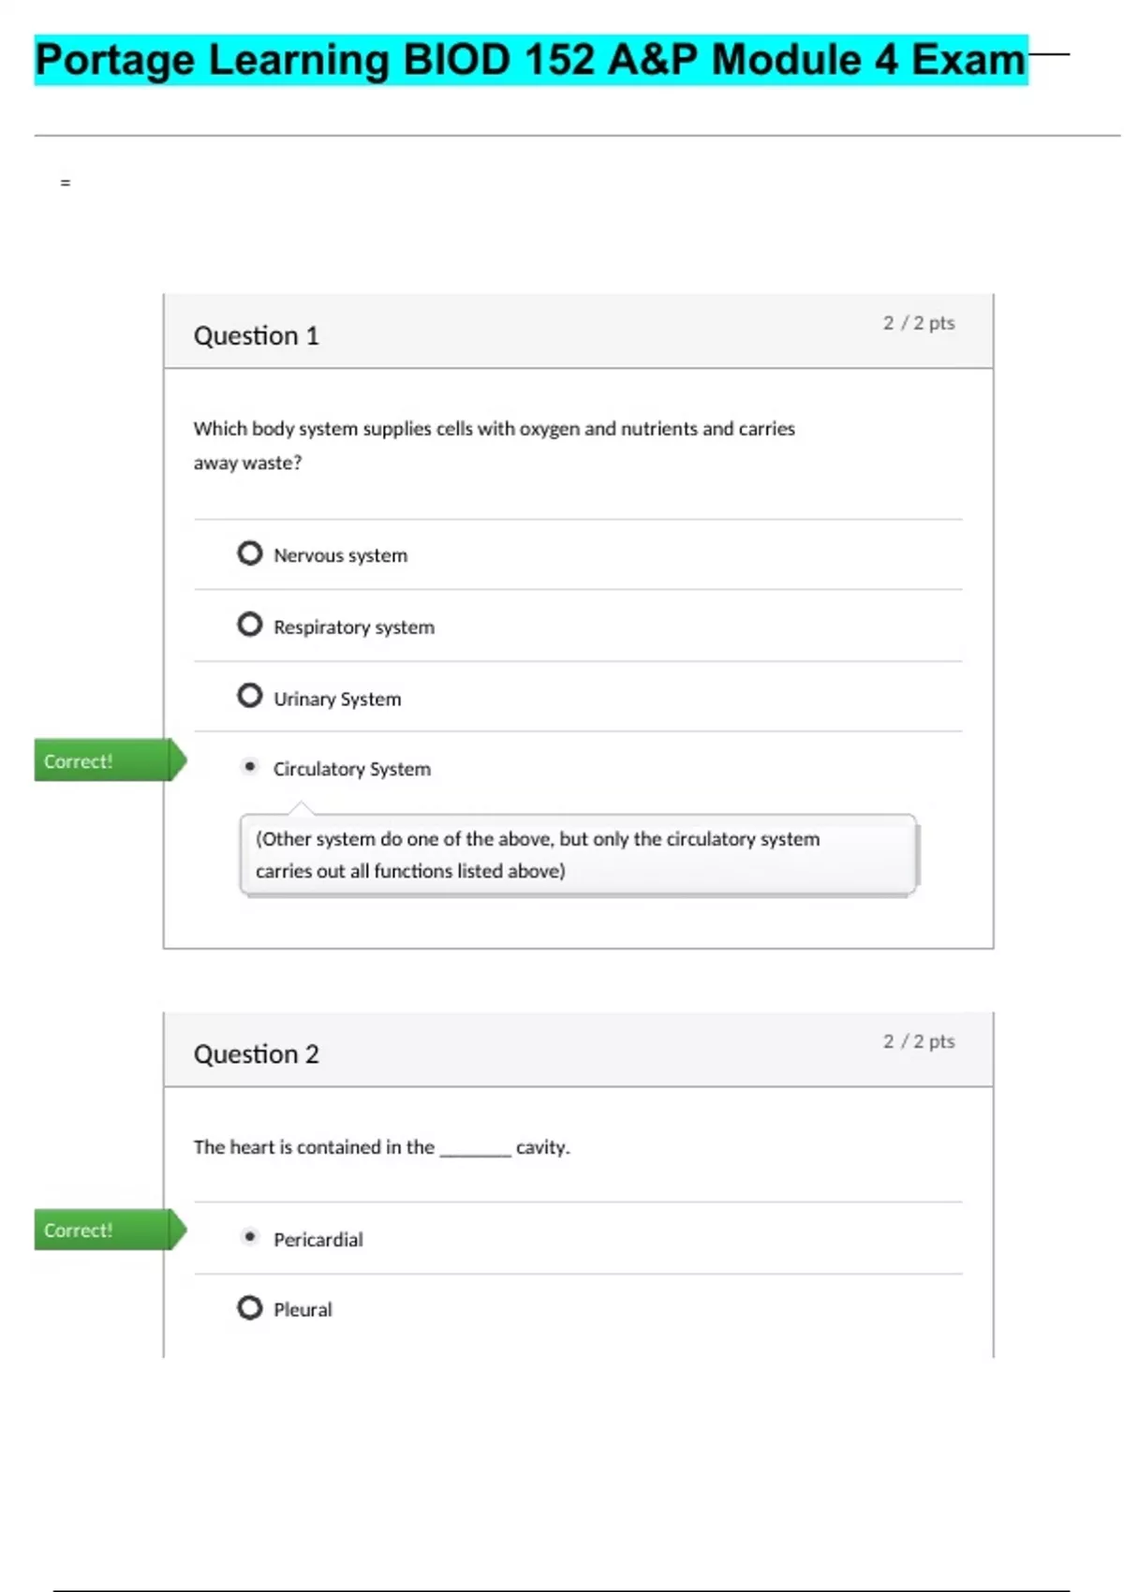Click Question 2's 2 / 2 pts score

click(918, 1041)
